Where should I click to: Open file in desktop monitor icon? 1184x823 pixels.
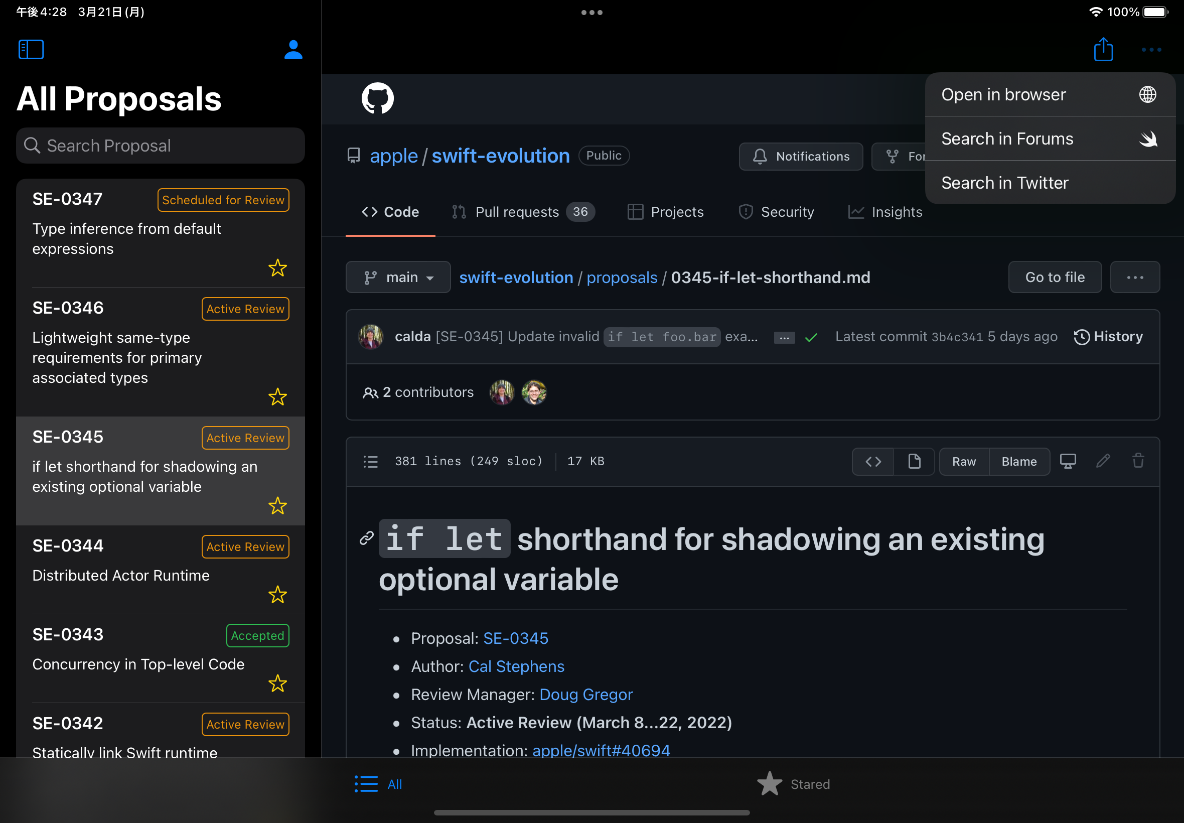pyautogui.click(x=1068, y=461)
